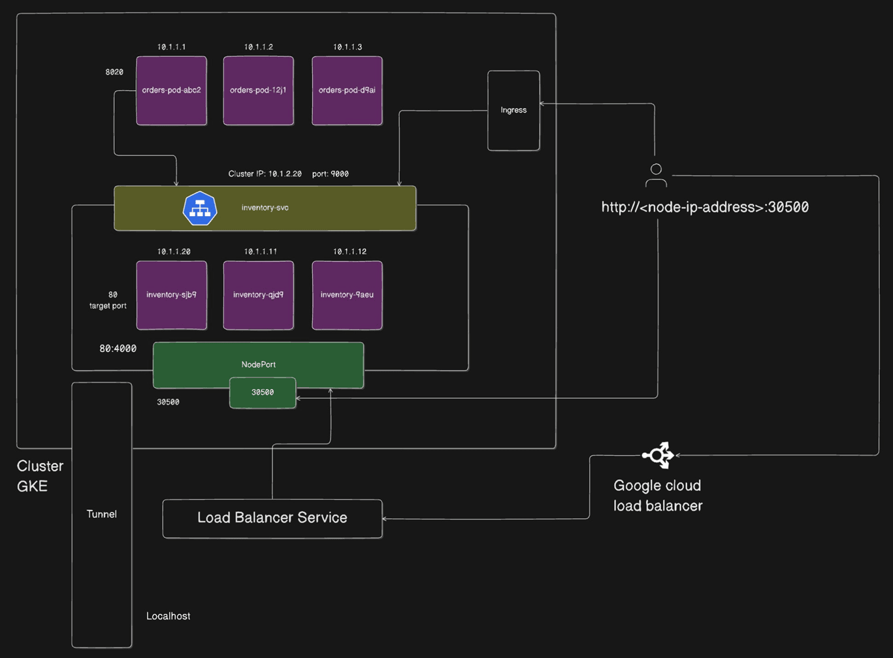Click the Google cloud load balancer icon
This screenshot has height=658, width=893.
658,455
